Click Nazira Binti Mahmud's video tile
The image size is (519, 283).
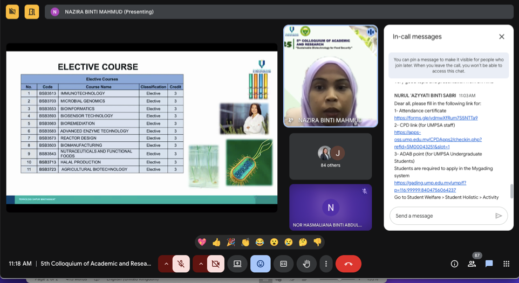click(330, 76)
